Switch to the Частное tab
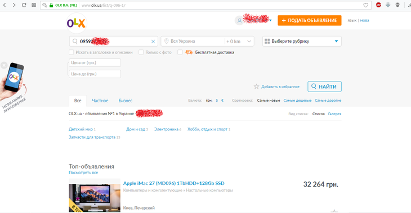Screen dimensions: 411x213 pos(100,101)
